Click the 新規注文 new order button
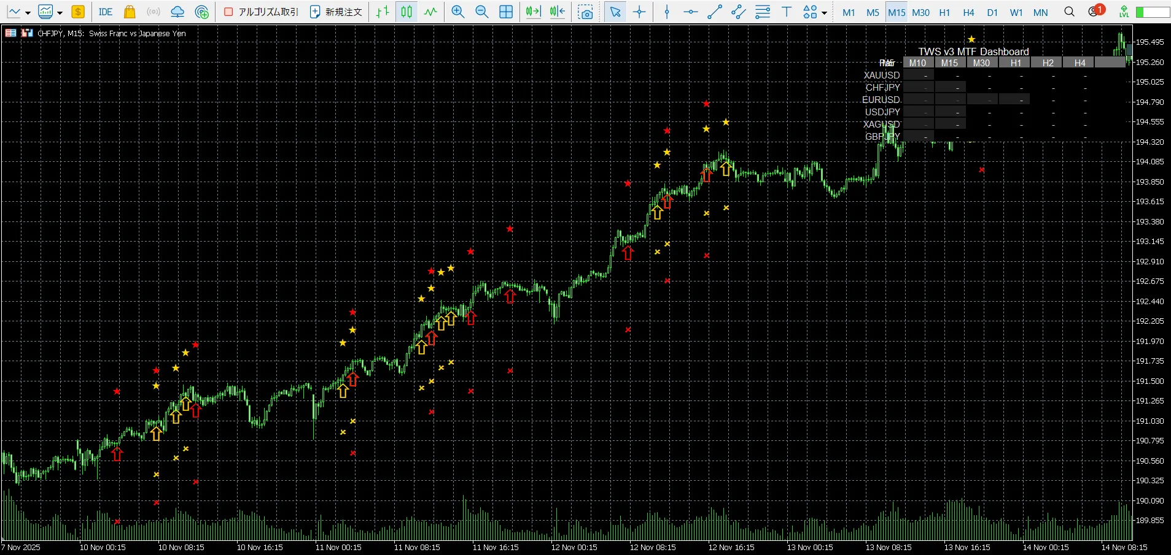 click(x=336, y=12)
